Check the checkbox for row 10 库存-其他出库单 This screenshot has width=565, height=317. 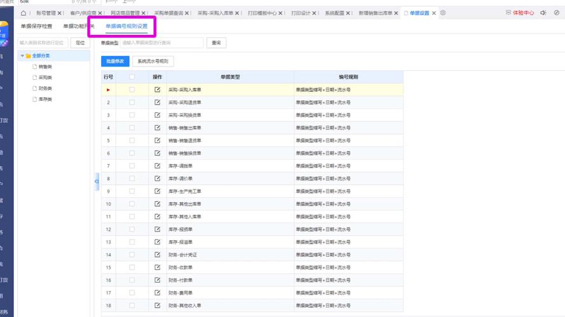[132, 204]
